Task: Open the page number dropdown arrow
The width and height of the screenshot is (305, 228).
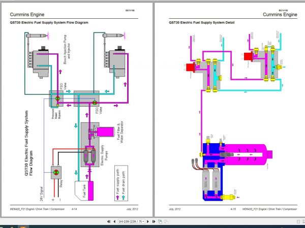Action: [x=143, y=221]
